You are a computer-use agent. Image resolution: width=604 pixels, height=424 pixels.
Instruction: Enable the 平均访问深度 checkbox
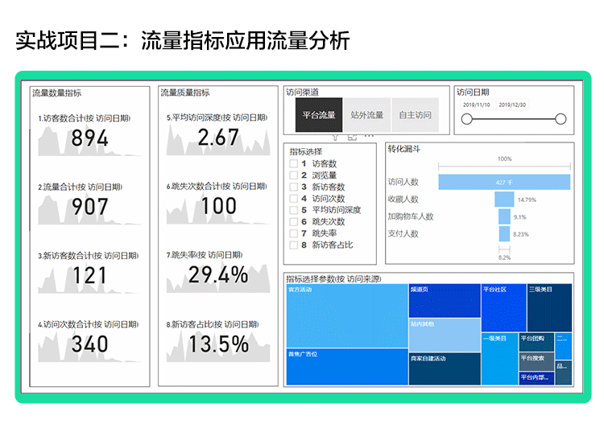click(x=294, y=210)
